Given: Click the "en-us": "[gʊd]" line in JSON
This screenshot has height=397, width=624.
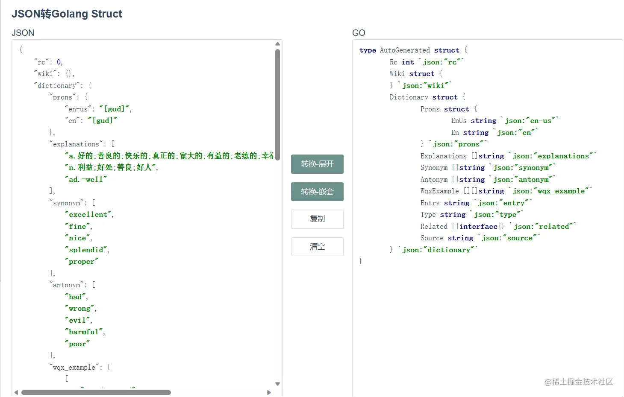Looking at the screenshot, I should pos(98,109).
